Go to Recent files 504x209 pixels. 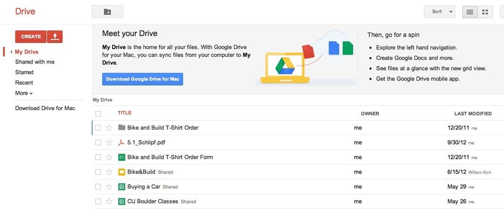tap(24, 82)
